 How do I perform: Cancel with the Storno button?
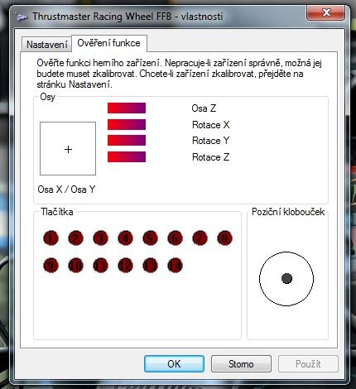241,364
